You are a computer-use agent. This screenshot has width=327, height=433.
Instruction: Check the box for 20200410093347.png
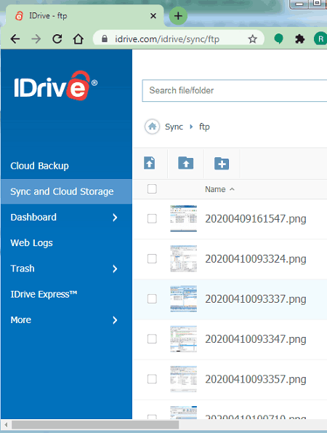coord(152,339)
